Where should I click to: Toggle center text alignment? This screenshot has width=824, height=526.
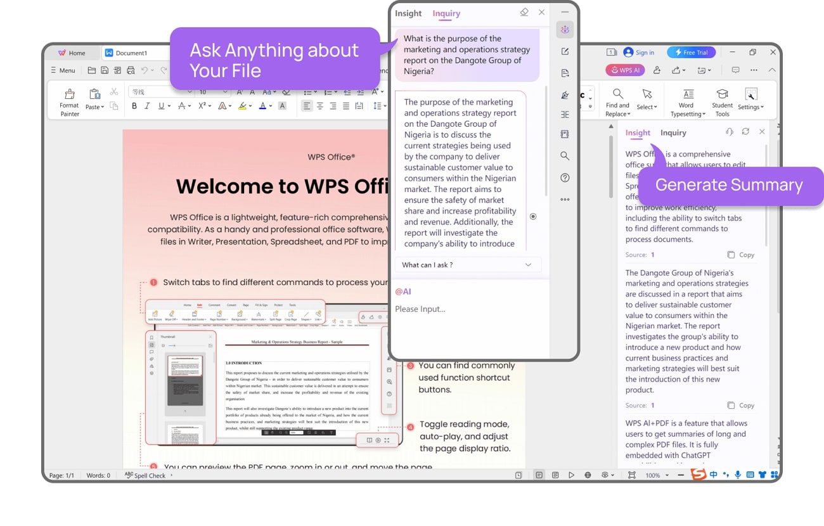[x=320, y=106]
